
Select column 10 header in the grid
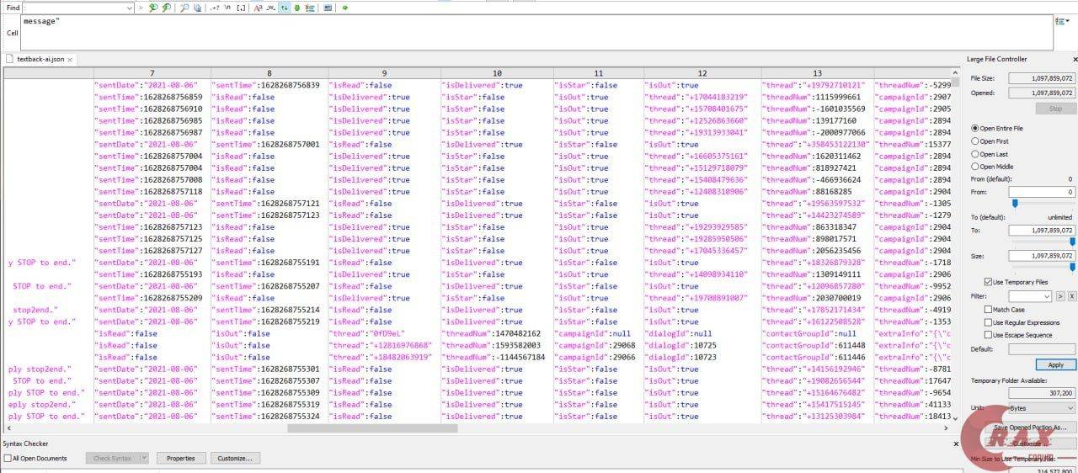coord(497,73)
